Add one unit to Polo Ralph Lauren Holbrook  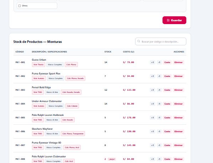tap(153, 118)
